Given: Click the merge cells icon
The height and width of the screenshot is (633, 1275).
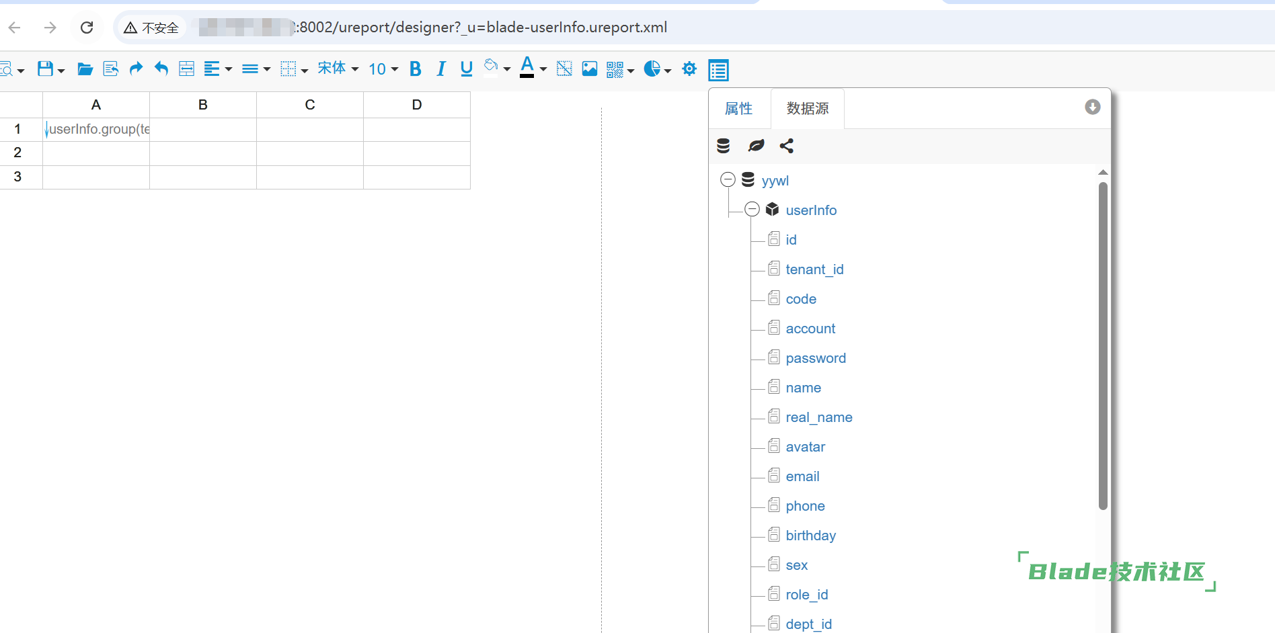Looking at the screenshot, I should click(186, 69).
